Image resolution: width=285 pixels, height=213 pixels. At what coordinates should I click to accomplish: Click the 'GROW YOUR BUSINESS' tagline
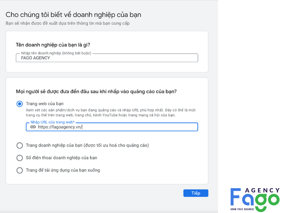click(243, 209)
